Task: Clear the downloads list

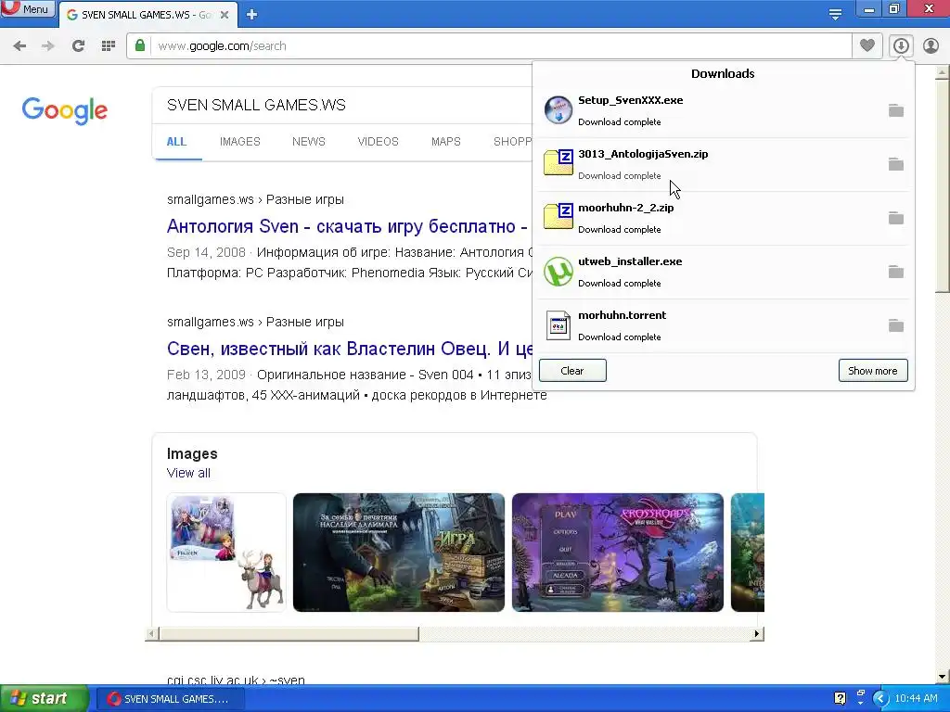Action: [572, 371]
